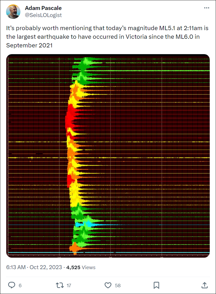216x294 pixels.
Task: Select the tweet text about ML5.1 earthquake
Action: (107, 37)
